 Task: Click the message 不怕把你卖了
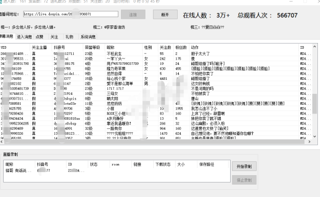(x=202, y=74)
